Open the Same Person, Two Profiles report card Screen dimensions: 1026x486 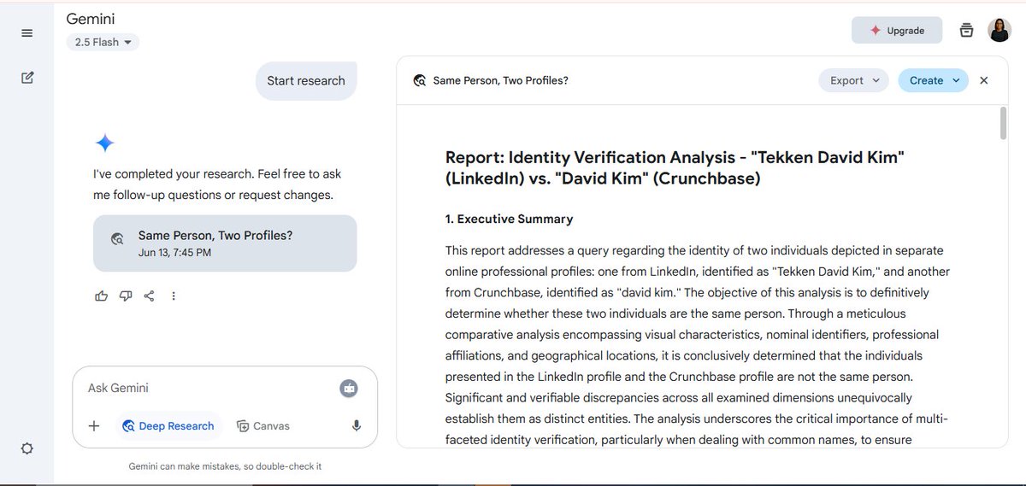pyautogui.click(x=225, y=243)
